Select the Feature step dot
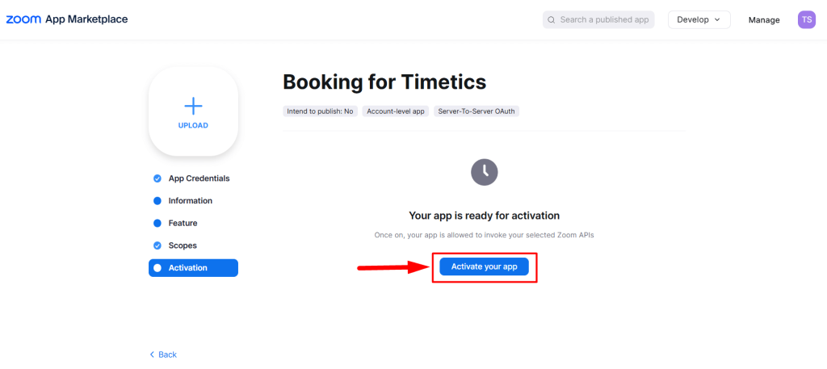Screen dimensions: 827x369 tap(157, 224)
